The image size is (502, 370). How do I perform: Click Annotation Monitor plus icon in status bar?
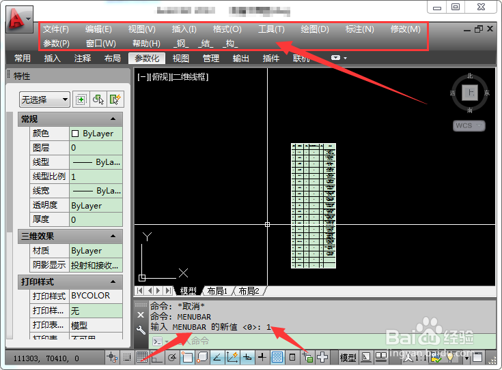[x=322, y=357]
